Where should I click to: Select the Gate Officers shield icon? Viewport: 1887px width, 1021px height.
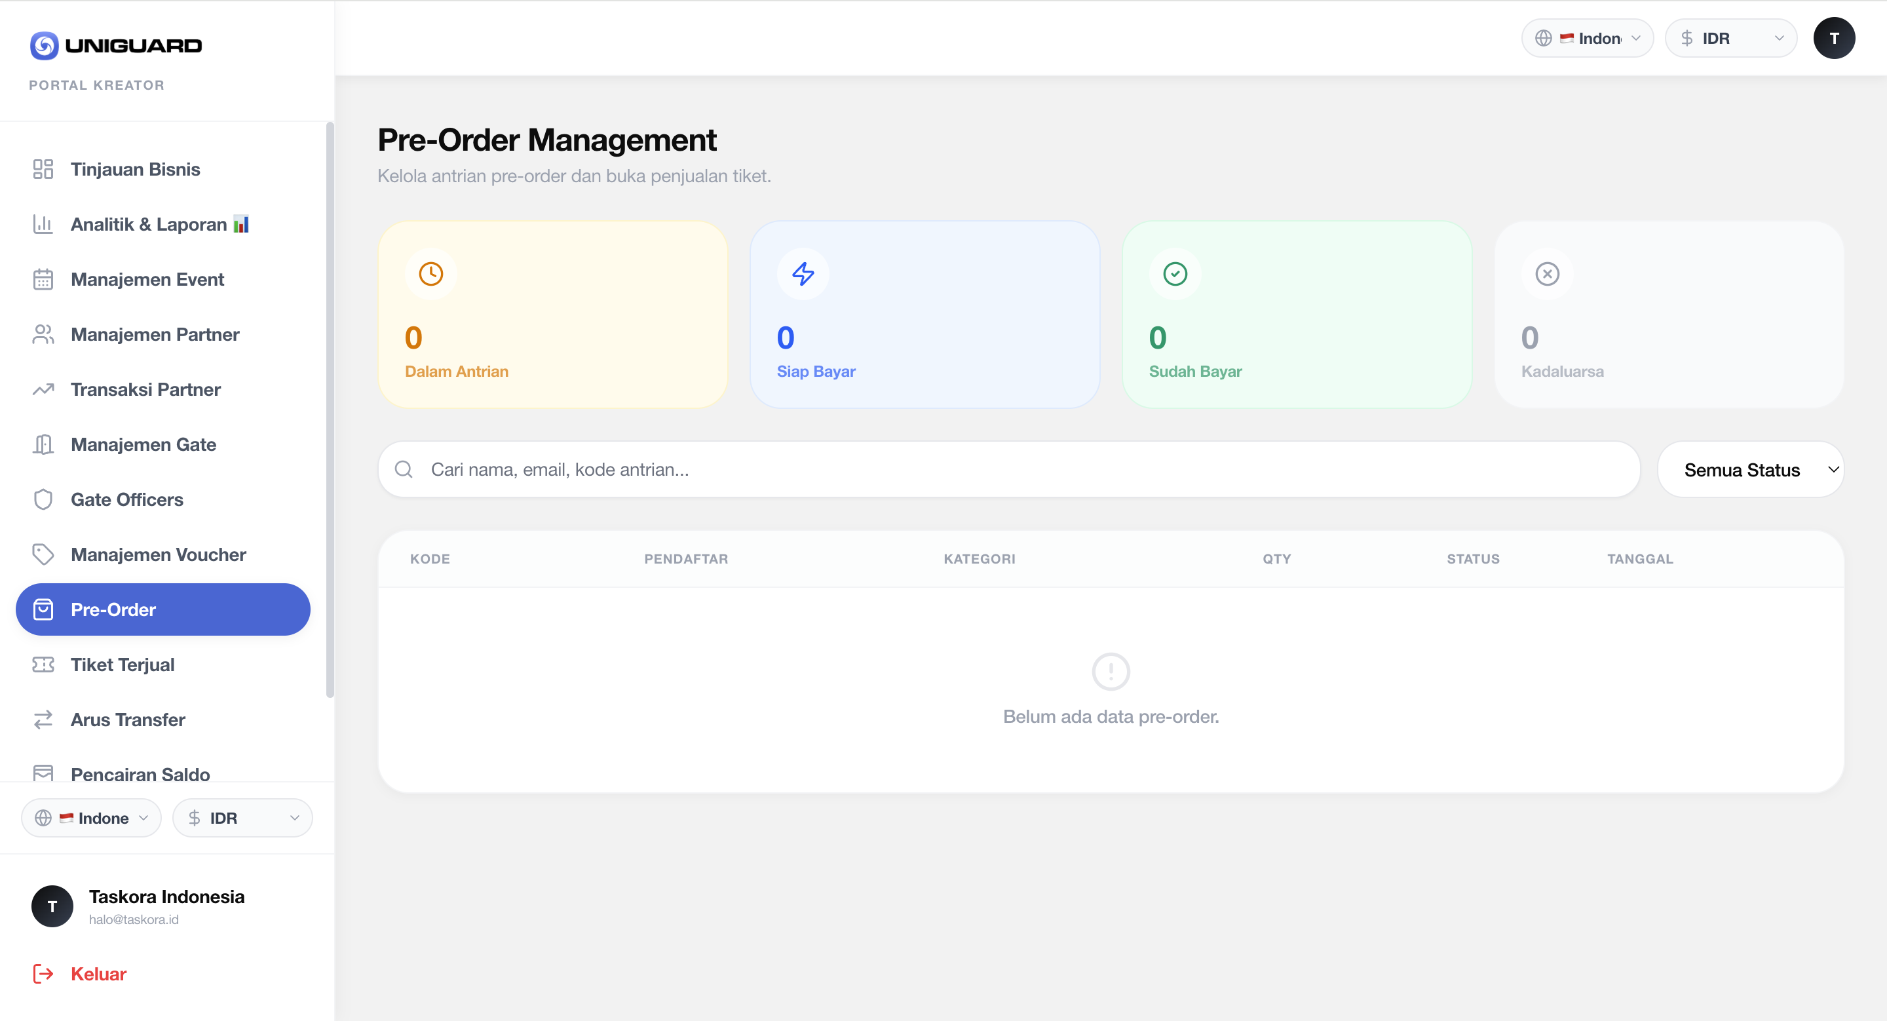(x=43, y=499)
